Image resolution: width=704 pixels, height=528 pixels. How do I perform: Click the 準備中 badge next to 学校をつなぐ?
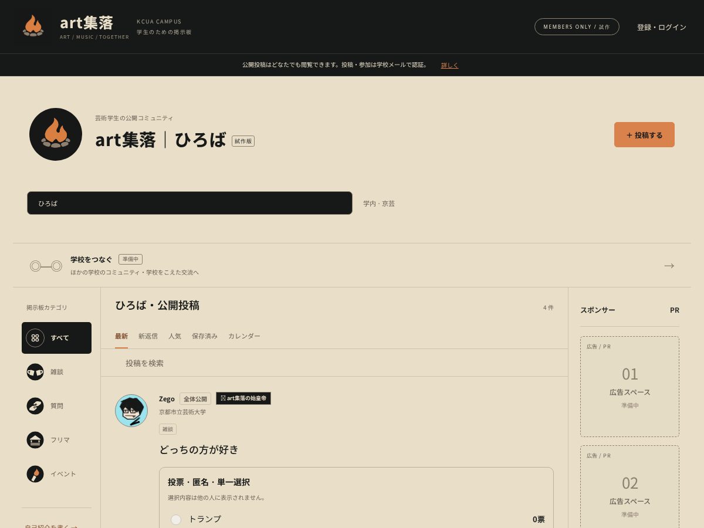tap(130, 259)
